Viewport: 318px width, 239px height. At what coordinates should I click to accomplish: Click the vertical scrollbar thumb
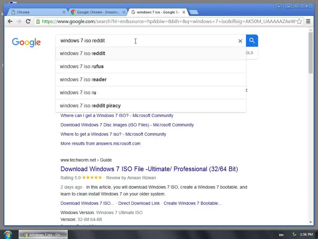coord(311,53)
